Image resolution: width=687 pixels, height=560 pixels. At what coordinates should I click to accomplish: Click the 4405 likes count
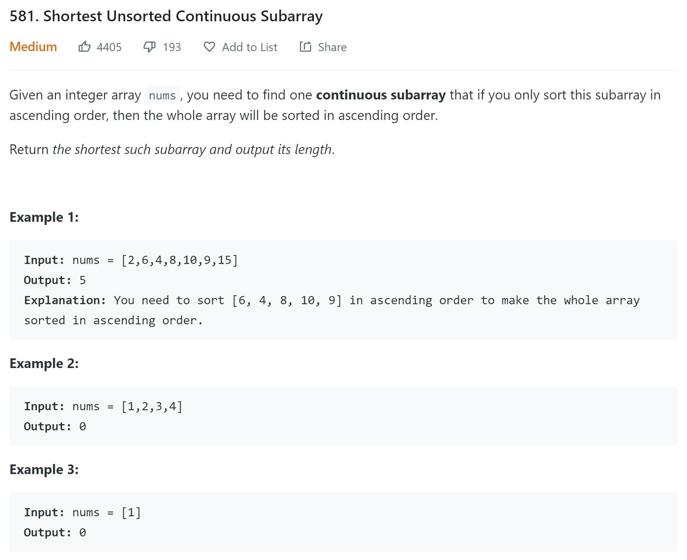[x=109, y=47]
